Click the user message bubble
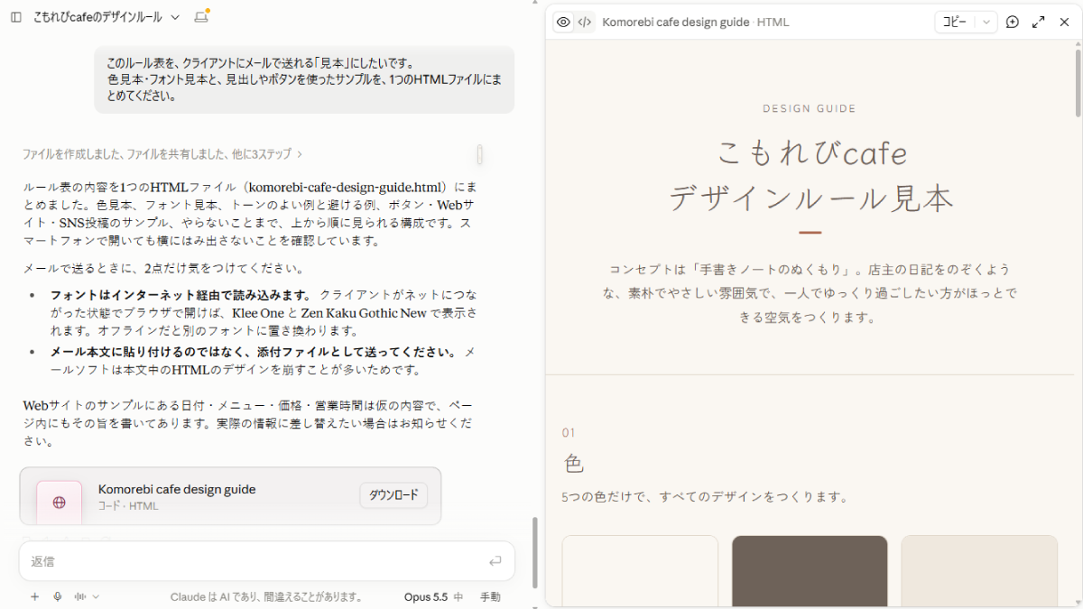The width and height of the screenshot is (1083, 609). [304, 79]
